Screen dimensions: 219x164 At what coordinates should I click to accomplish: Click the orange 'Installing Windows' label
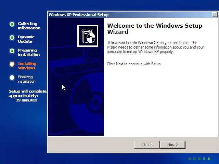27,66
